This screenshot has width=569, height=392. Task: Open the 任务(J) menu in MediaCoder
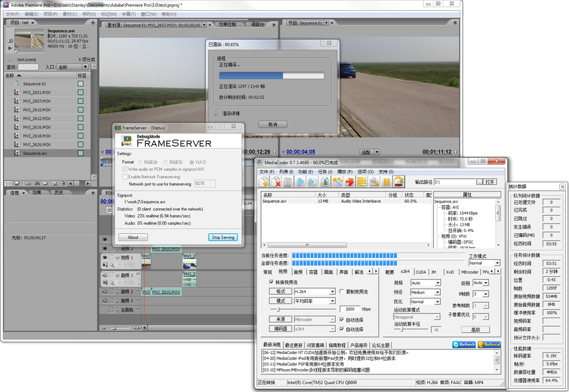tap(325, 172)
